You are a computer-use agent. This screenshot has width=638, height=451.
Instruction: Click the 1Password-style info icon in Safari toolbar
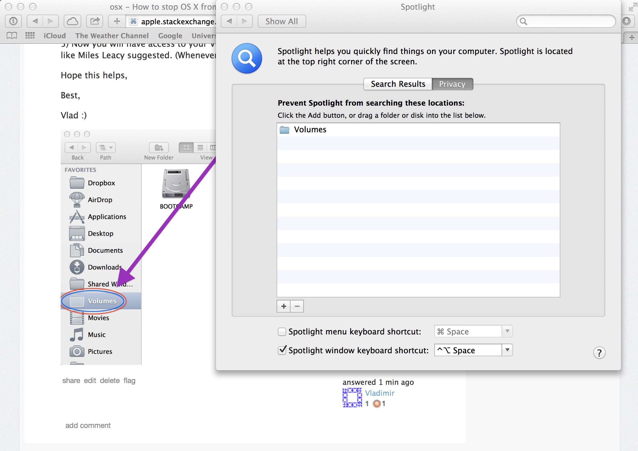pyautogui.click(x=13, y=21)
